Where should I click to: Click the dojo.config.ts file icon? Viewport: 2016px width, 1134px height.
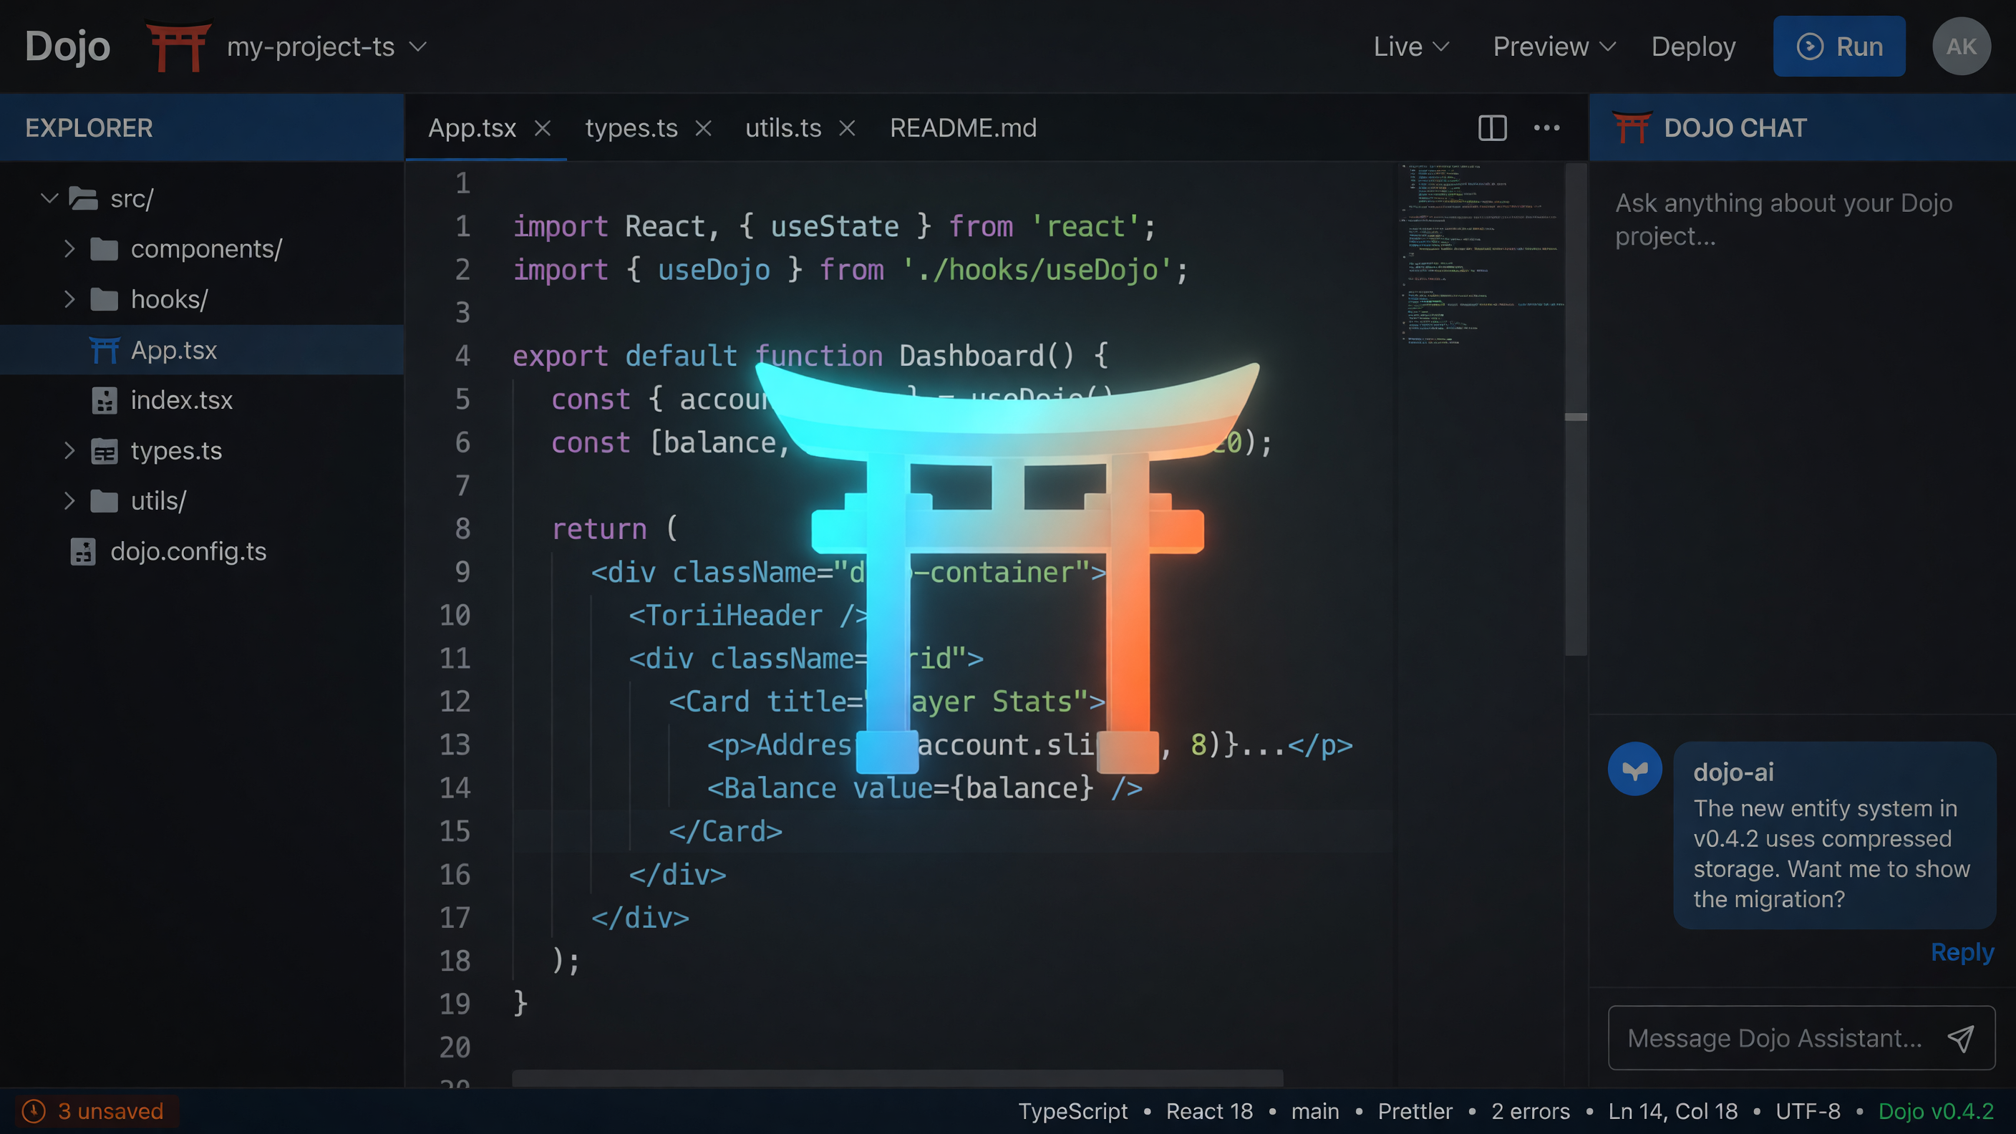point(83,552)
